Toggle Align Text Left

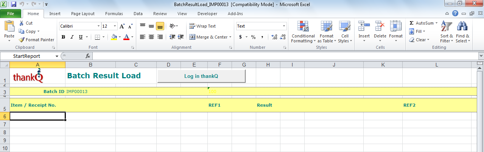143,37
